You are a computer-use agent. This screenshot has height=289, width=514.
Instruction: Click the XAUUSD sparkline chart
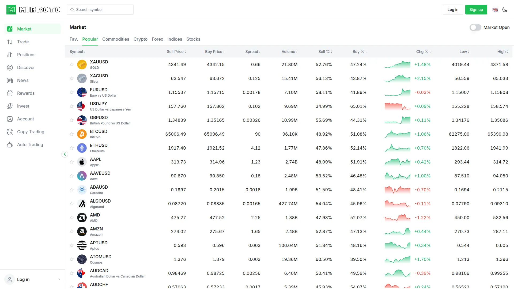[398, 64]
